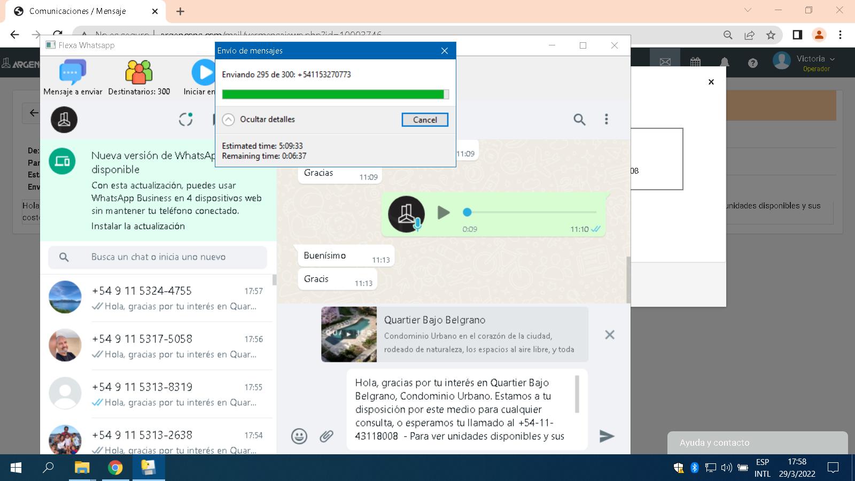
Task: Select the Gracias message at 11:09
Action: 340,174
